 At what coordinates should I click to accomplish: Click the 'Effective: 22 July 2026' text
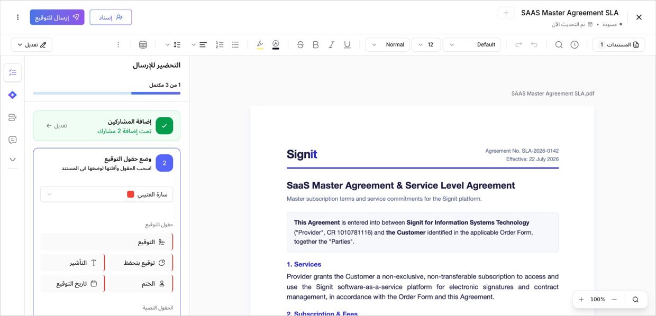(x=532, y=159)
